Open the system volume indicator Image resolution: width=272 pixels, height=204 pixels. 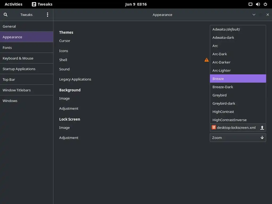coord(258,4)
